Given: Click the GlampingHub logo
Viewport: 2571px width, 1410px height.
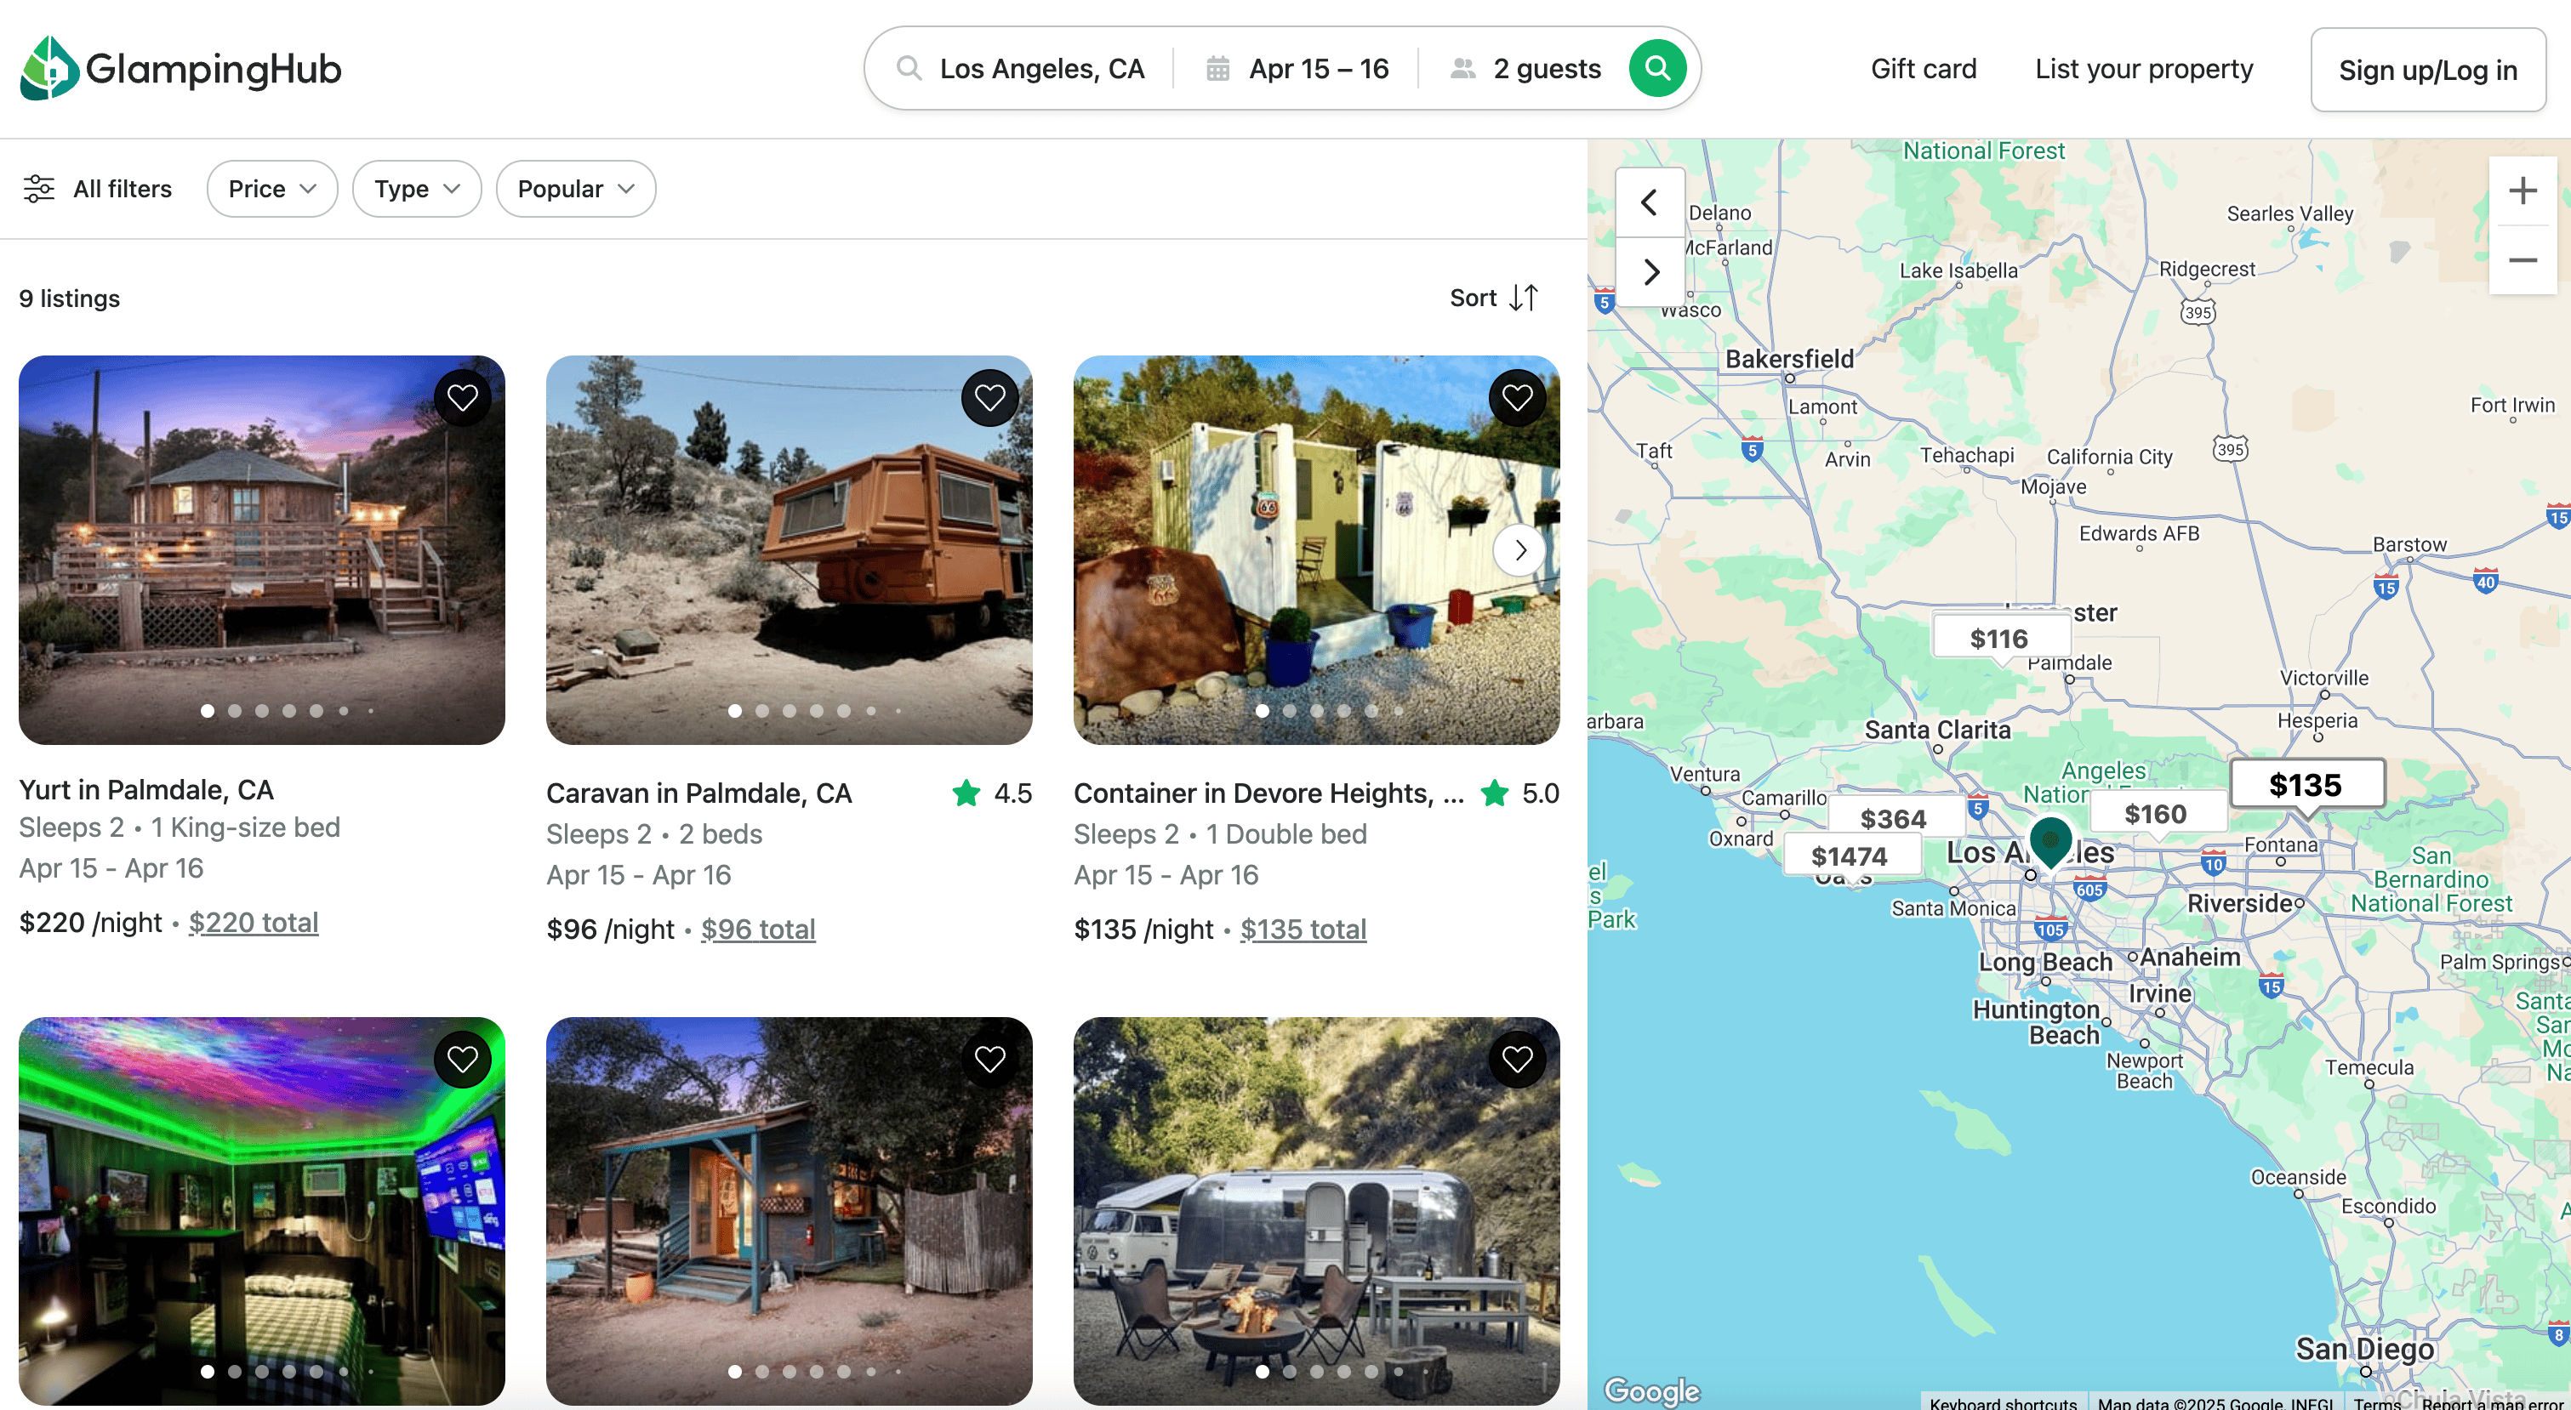Looking at the screenshot, I should pyautogui.click(x=180, y=68).
